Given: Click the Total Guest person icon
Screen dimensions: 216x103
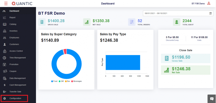Looking at the screenshot, I should (177, 22).
